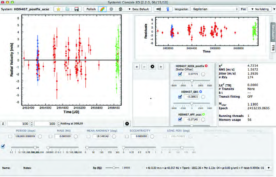Uncheck the HD9407_Q01 dataset checkbox
This screenshot has height=177, width=276.
point(180,97)
